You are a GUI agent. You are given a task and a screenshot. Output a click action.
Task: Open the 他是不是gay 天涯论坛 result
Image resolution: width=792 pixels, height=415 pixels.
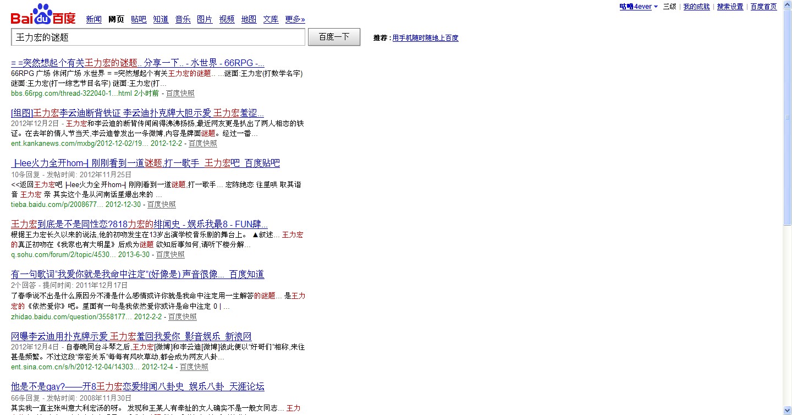pos(137,386)
